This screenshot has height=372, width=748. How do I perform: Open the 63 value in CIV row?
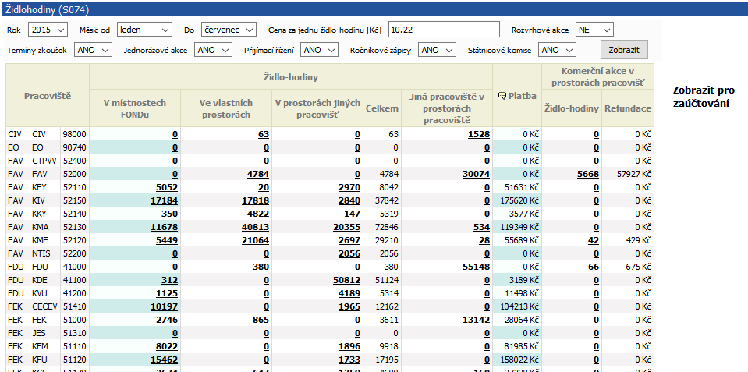click(264, 134)
